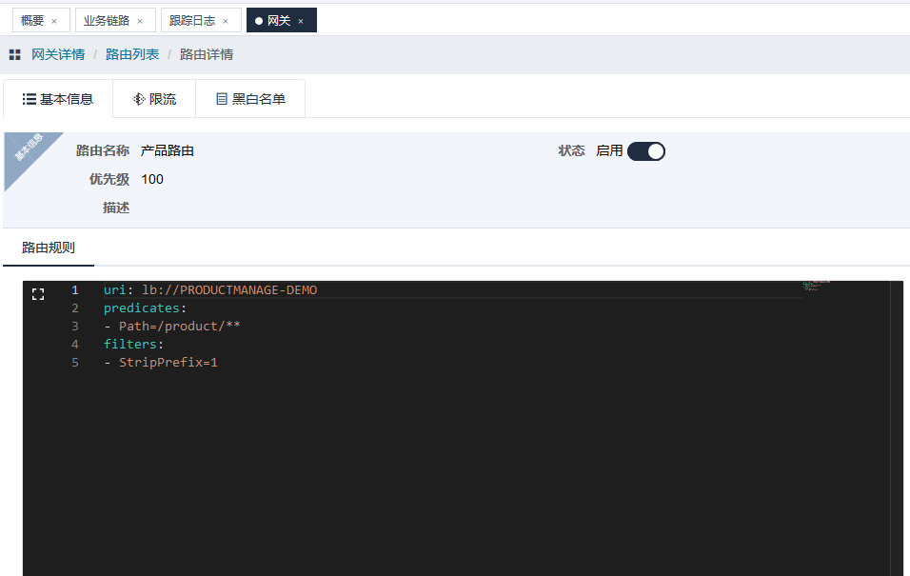Switch to the 跟踪日志 tab

tap(192, 20)
